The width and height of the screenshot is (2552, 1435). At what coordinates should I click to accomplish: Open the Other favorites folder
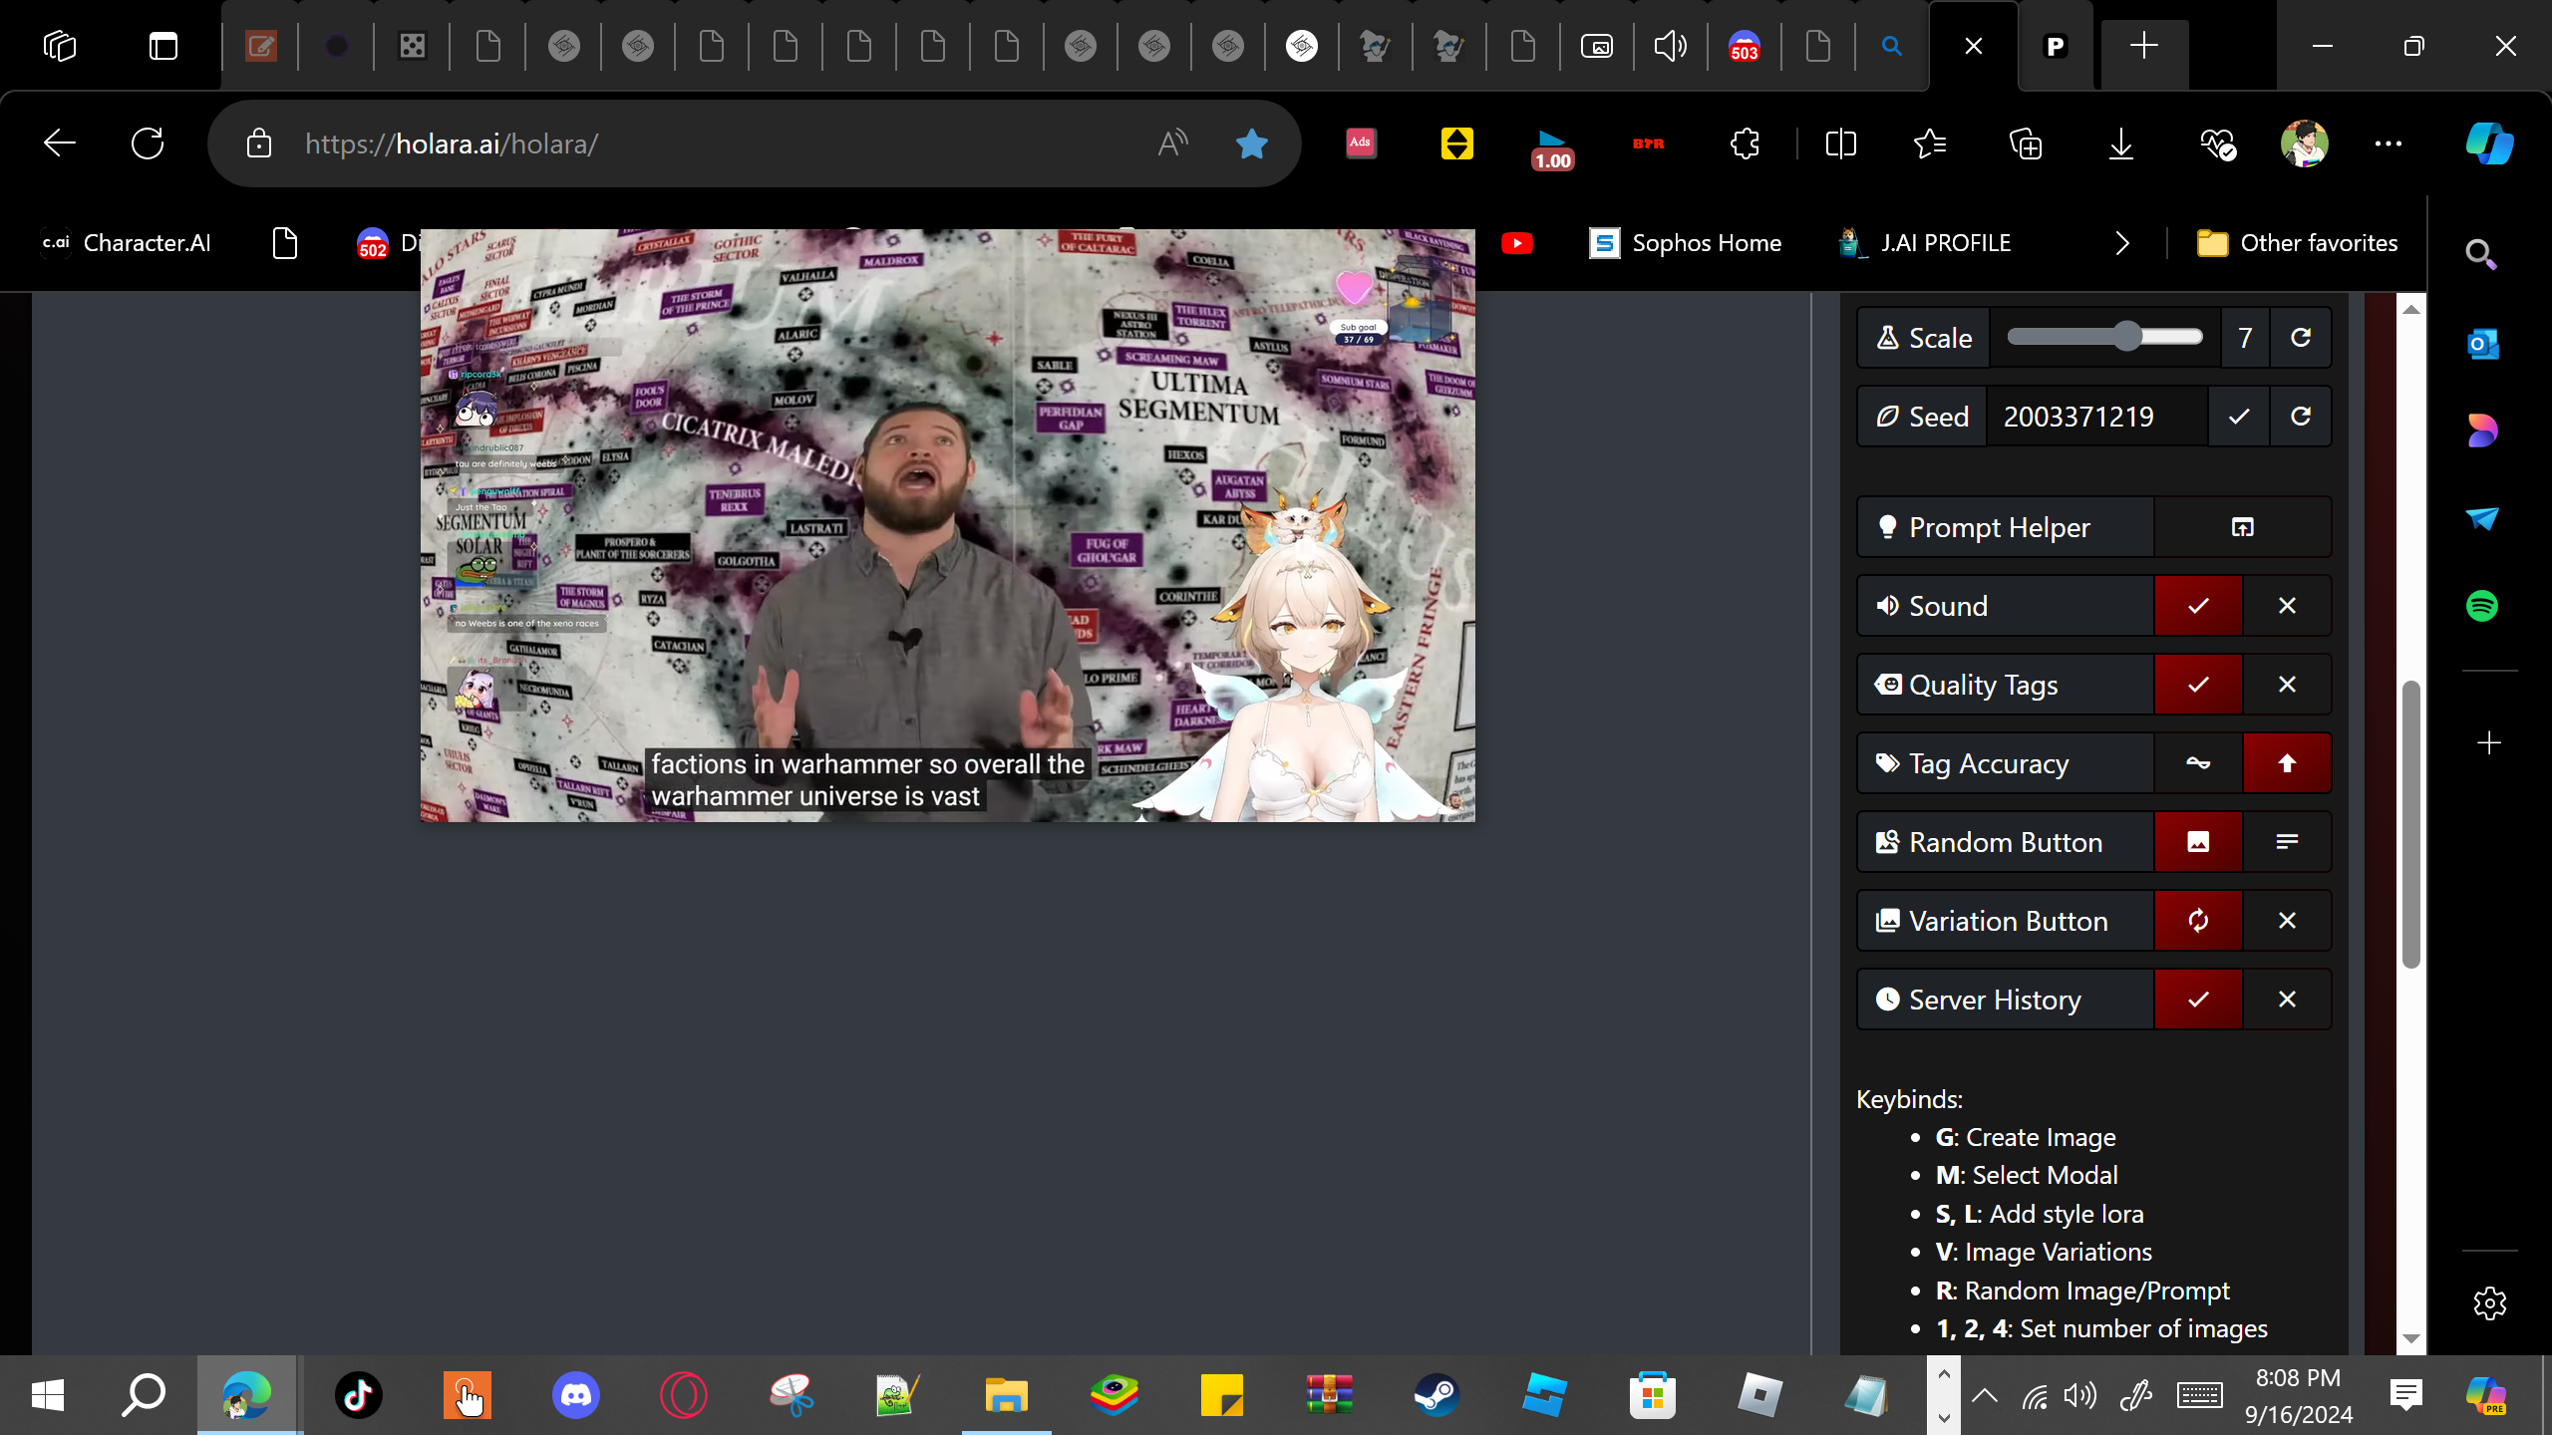pyautogui.click(x=2297, y=243)
